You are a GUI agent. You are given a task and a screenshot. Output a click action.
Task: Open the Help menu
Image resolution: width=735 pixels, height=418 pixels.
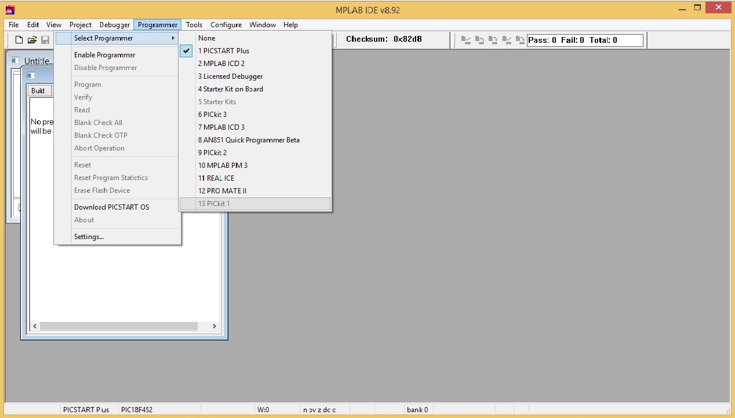[290, 25]
